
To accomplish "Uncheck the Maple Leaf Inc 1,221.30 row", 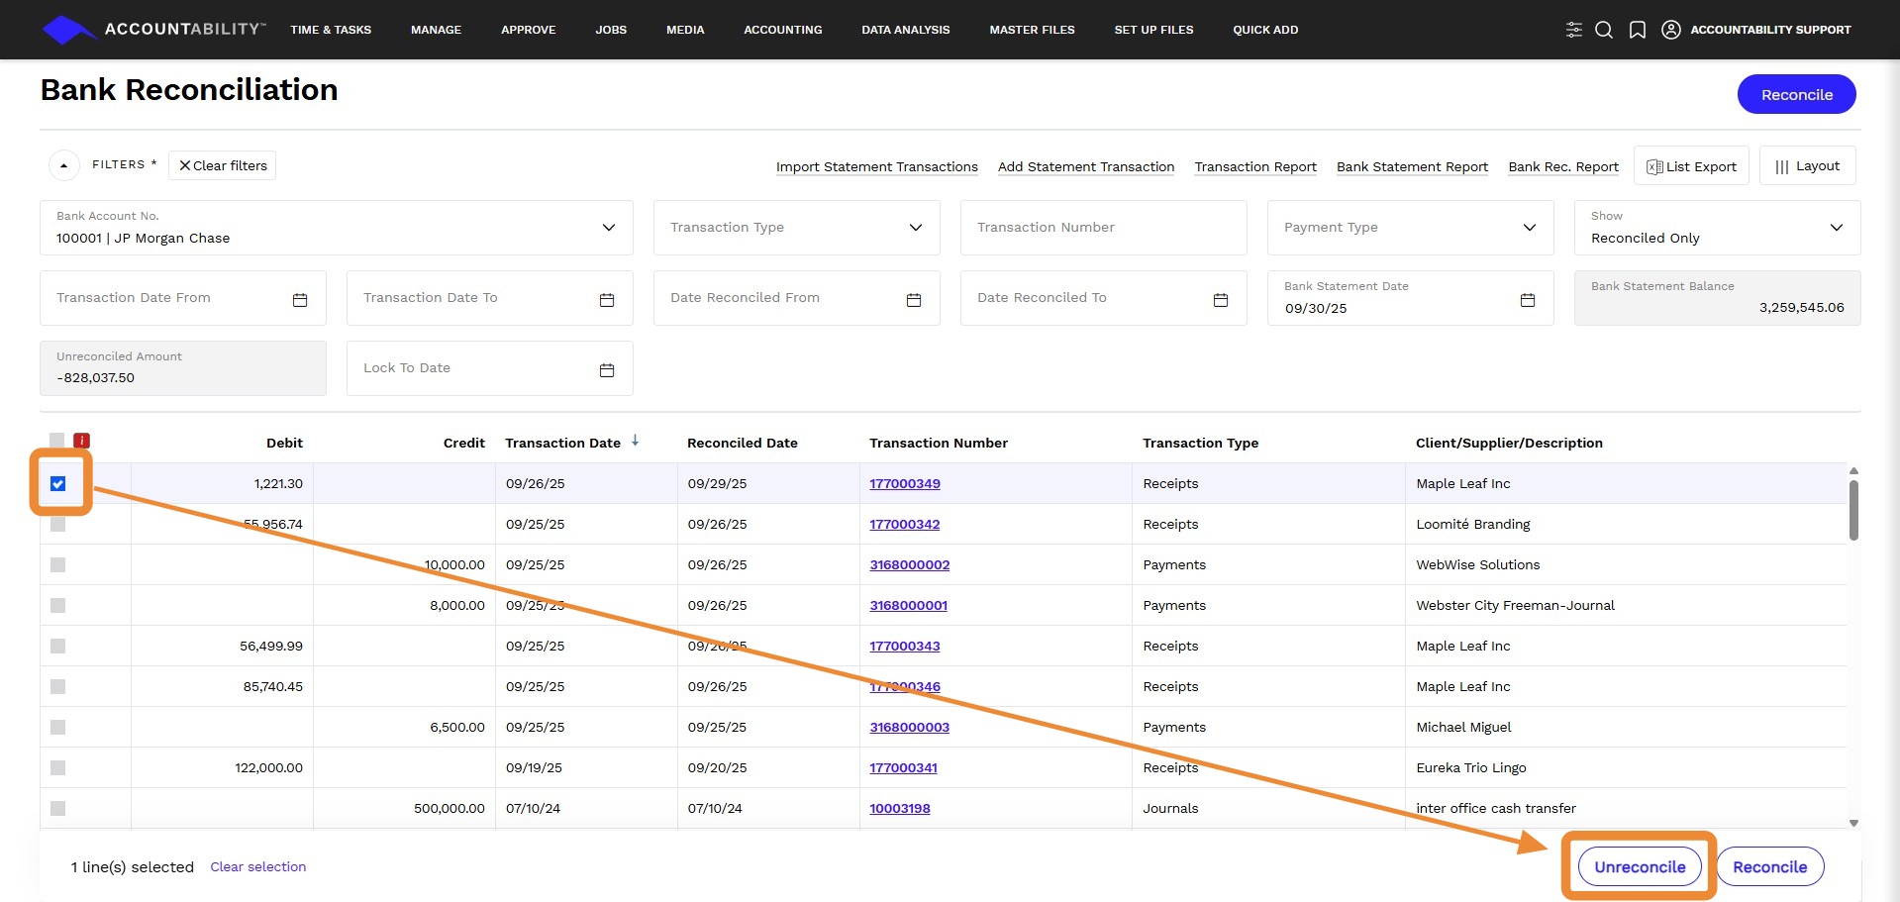I will [58, 484].
